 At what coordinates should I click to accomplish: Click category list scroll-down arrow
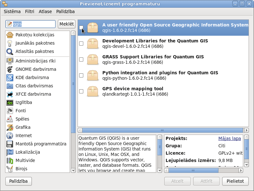(x=73, y=170)
